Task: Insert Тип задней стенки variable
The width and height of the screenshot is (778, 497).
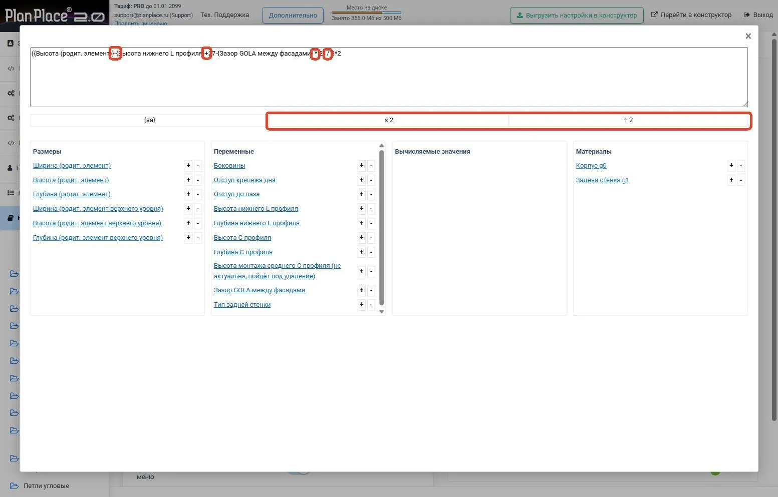Action: pos(242,305)
